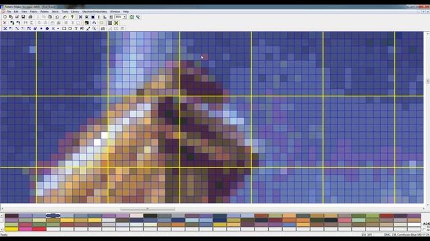Image resolution: width=430 pixels, height=241 pixels.
Task: Pick the bright red swatch beside the magenta swatch
Action: click(x=39, y=229)
